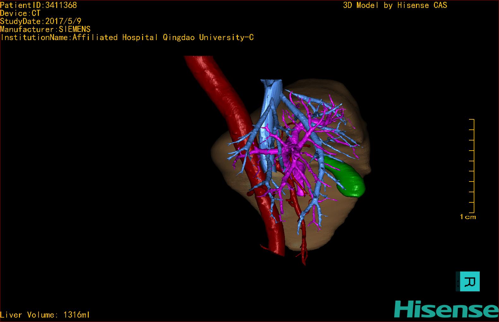Select the 'StudyDate:2017/5/9' line
Image resolution: width=499 pixels, height=322 pixels.
click(x=41, y=21)
